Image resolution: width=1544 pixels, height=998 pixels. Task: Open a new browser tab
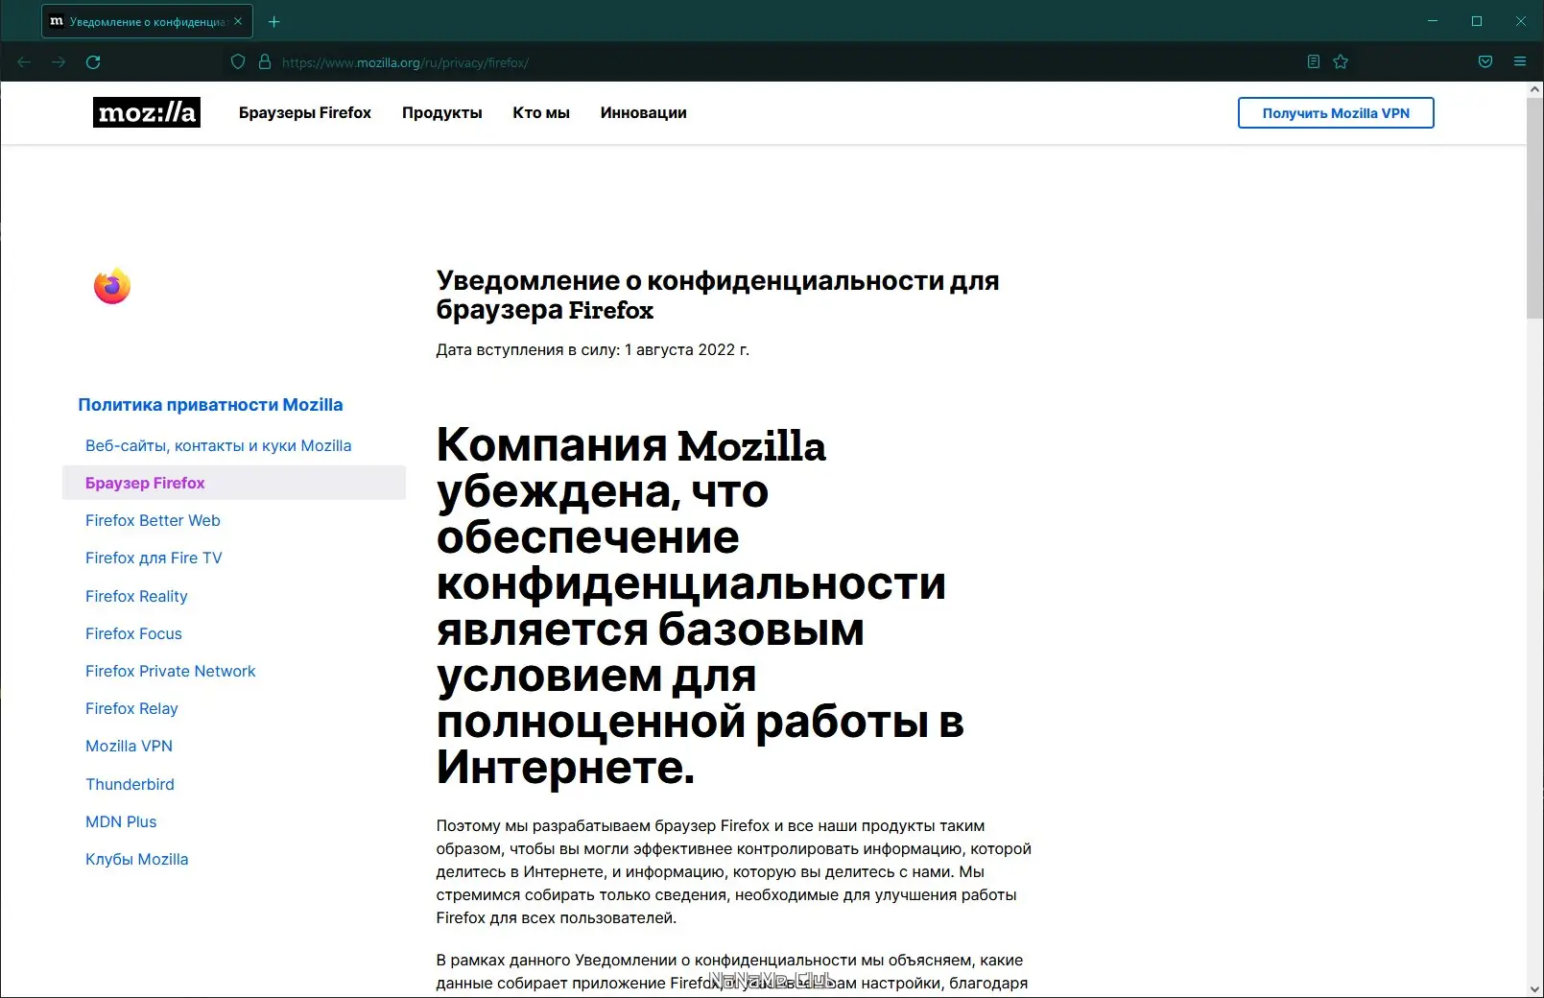coord(273,20)
